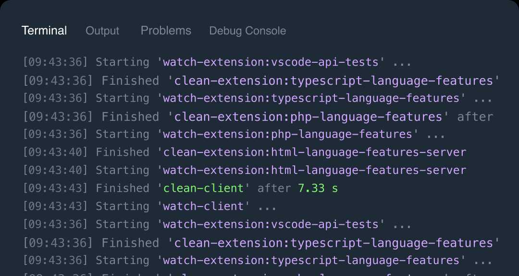Click the green 'clean-client' task name

[204, 188]
